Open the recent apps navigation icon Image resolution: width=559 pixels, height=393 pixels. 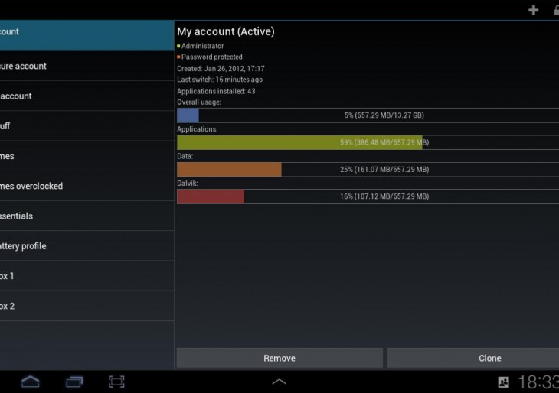[x=74, y=382]
